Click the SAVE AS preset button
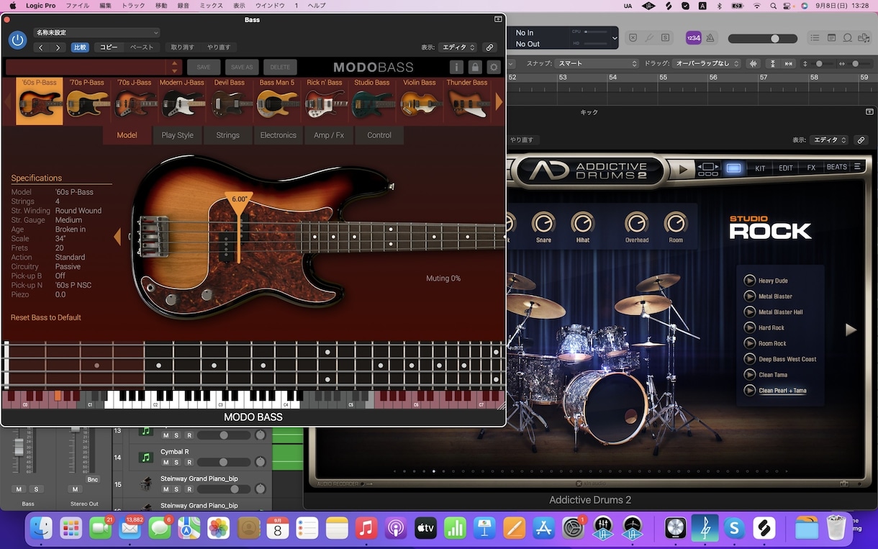The width and height of the screenshot is (878, 549). click(242, 67)
